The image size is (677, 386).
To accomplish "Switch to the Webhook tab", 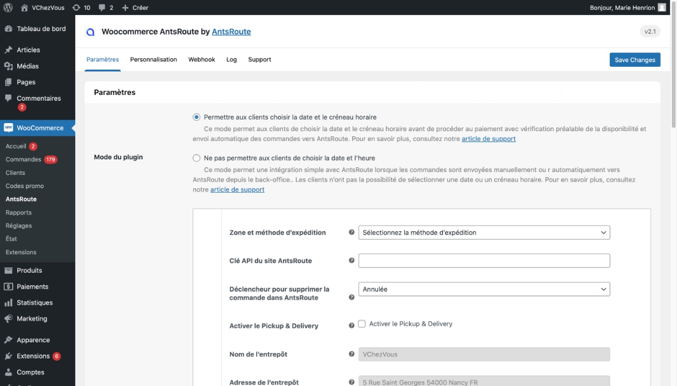I will [x=201, y=59].
